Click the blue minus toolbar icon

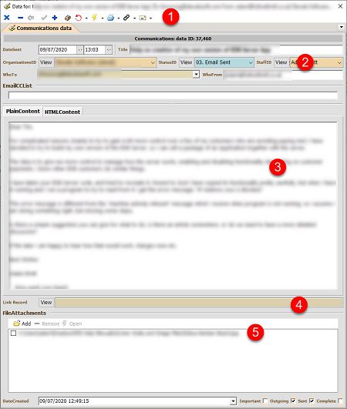pyautogui.click(x=20, y=18)
